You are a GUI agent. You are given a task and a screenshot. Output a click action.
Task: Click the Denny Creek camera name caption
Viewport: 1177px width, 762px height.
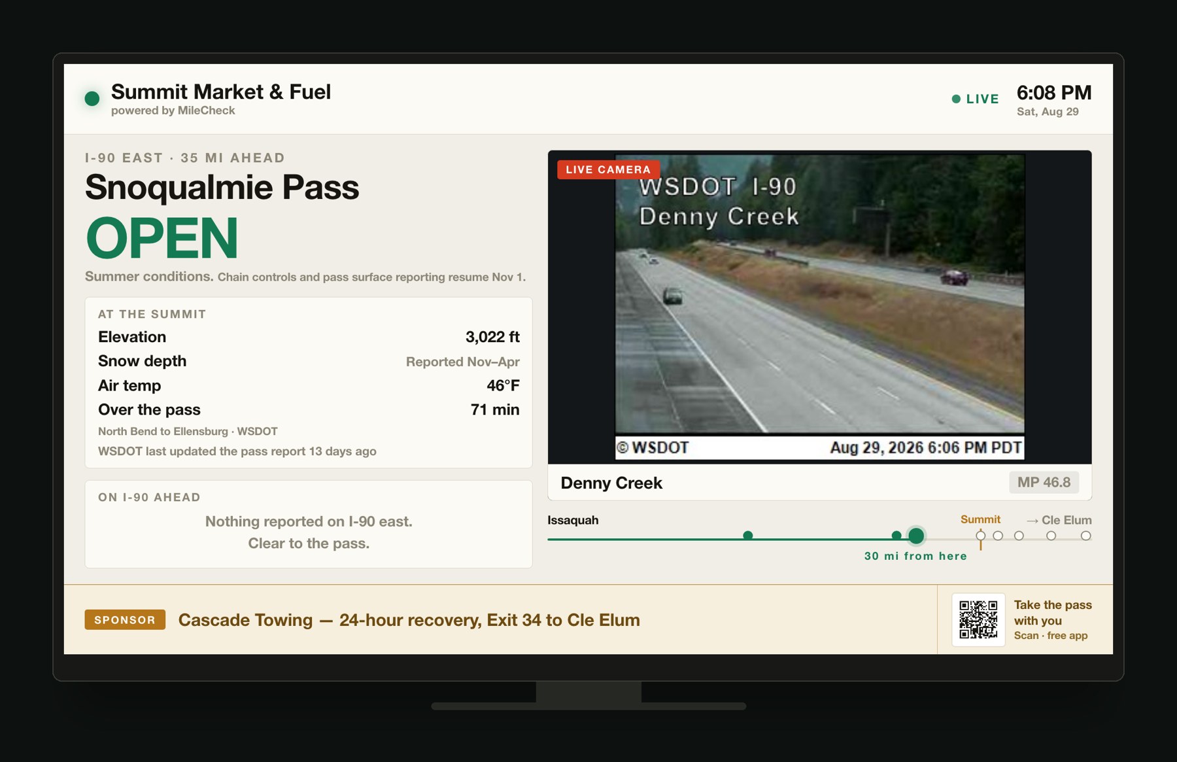[611, 483]
